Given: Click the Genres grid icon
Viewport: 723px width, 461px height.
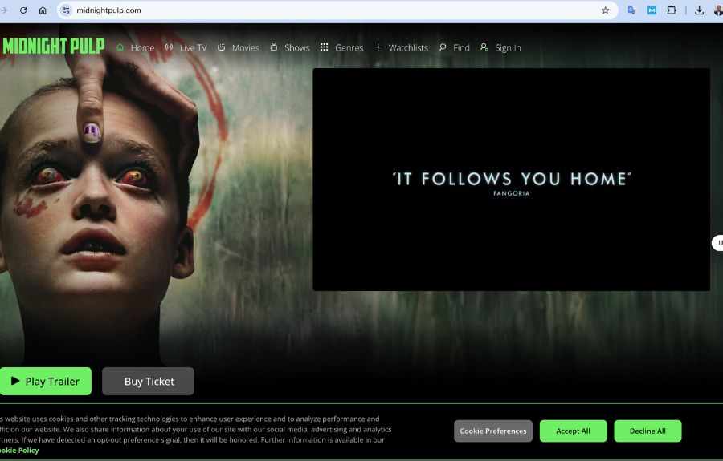Looking at the screenshot, I should pyautogui.click(x=325, y=47).
